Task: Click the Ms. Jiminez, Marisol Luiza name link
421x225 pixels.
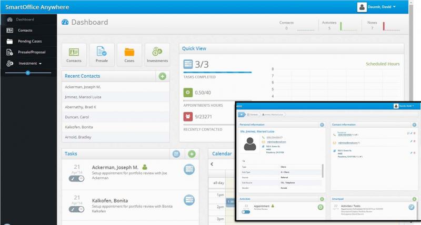Action: pos(257,131)
